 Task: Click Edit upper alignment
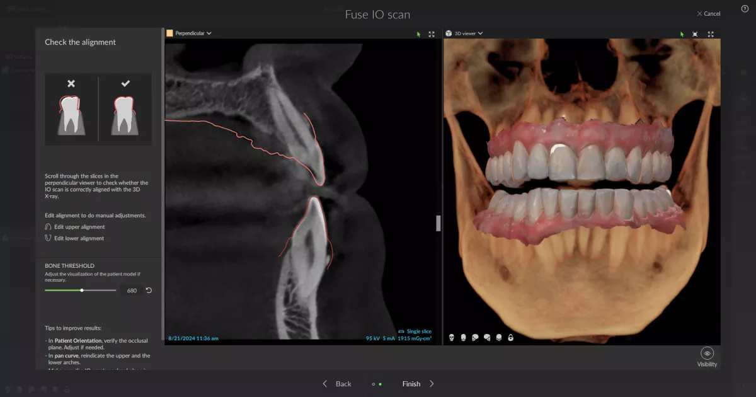click(x=75, y=227)
